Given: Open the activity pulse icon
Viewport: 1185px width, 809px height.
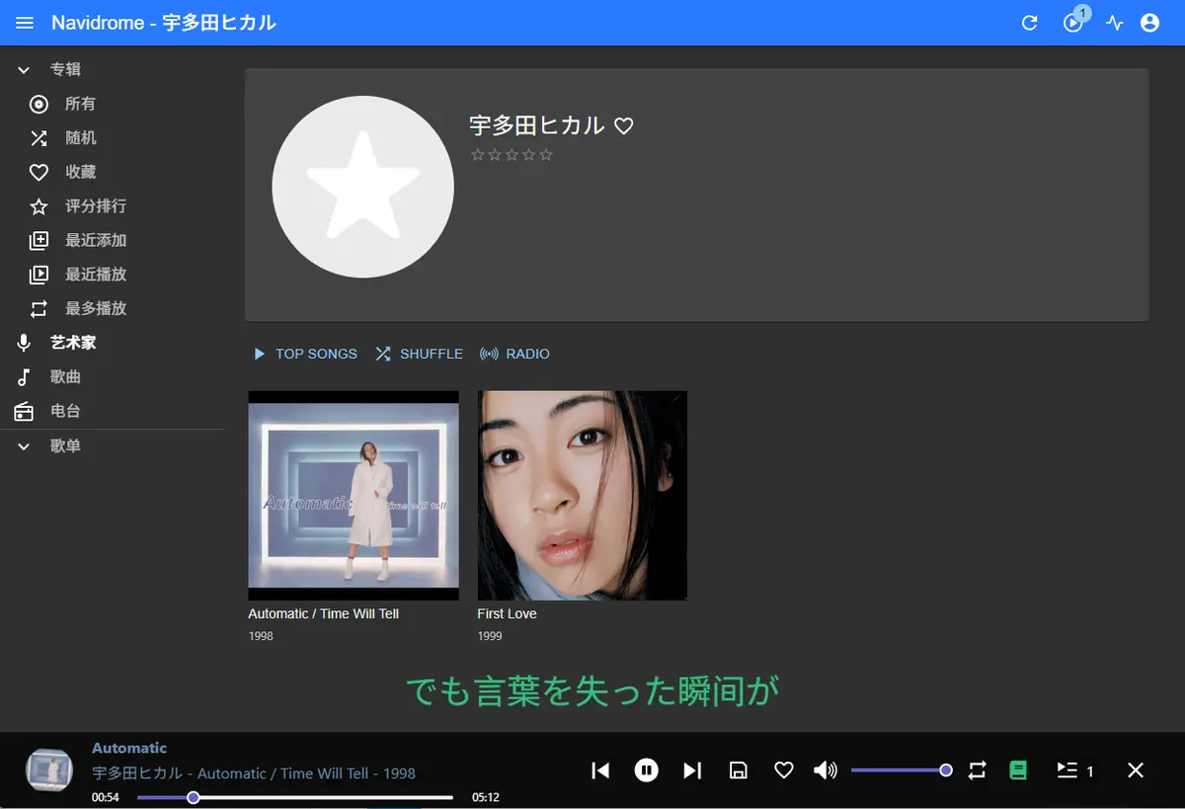Looking at the screenshot, I should [1115, 23].
